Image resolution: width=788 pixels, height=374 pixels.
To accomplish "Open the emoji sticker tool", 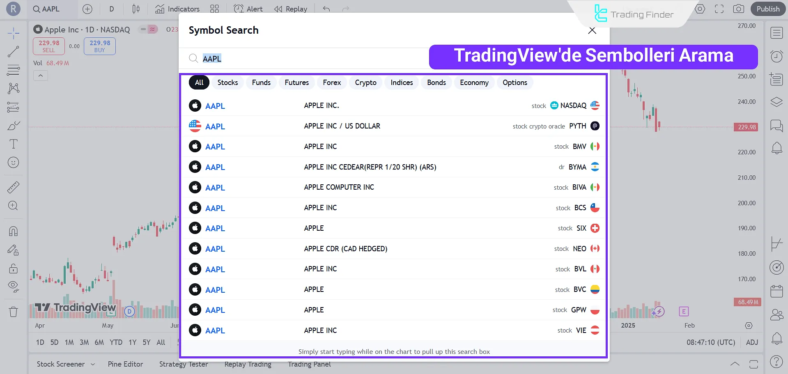I will click(14, 162).
